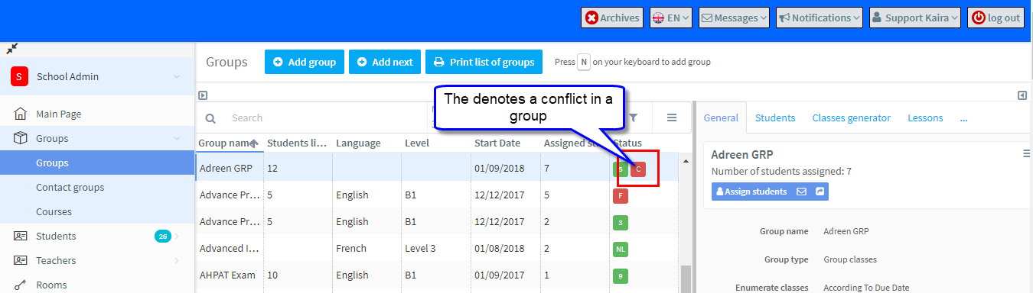The image size is (1033, 293).
Task: Click the Assign students button
Action: coord(751,192)
